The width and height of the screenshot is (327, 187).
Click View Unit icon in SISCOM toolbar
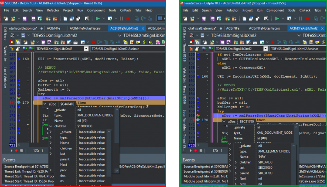coord(65,19)
